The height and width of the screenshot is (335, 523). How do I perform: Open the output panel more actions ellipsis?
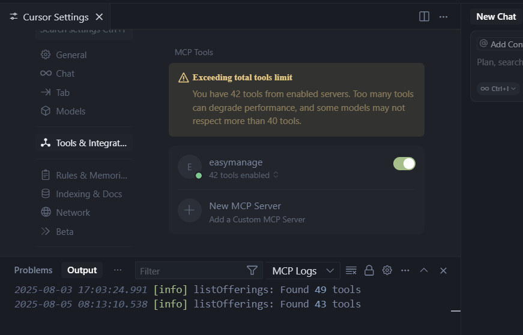[x=405, y=270]
